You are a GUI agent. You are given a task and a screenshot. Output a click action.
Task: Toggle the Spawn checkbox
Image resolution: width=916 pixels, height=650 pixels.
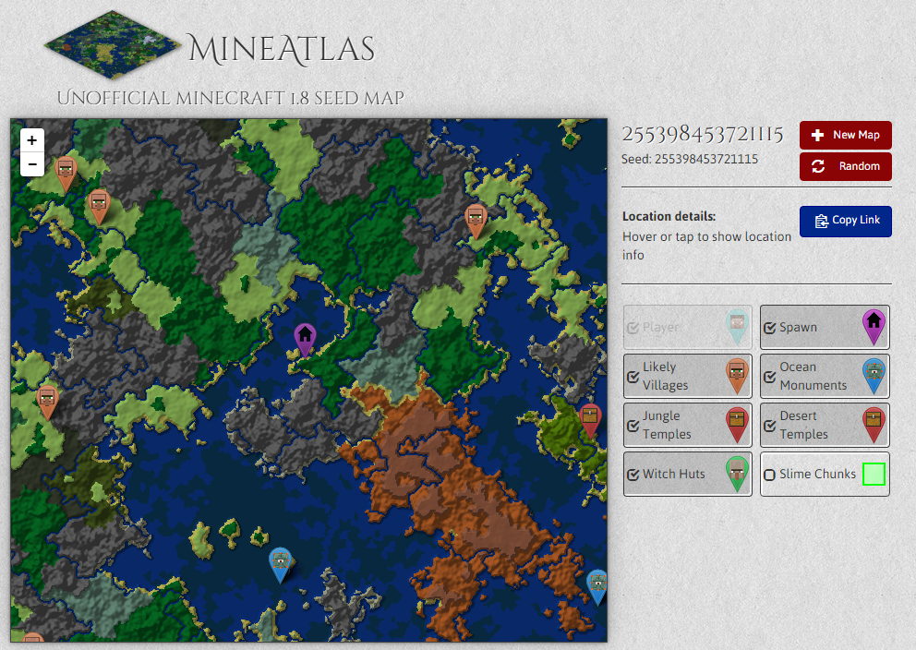[770, 328]
